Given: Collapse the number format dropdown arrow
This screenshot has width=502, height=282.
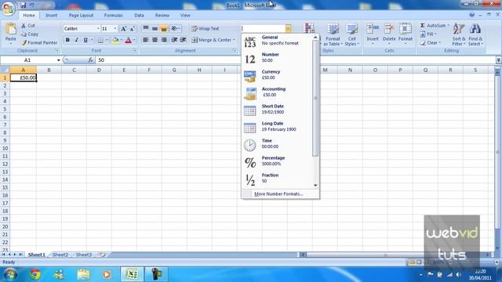Looking at the screenshot, I should pyautogui.click(x=288, y=29).
